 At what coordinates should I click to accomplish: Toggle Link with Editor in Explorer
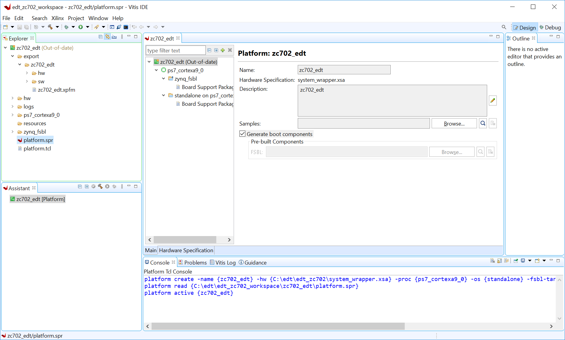107,37
